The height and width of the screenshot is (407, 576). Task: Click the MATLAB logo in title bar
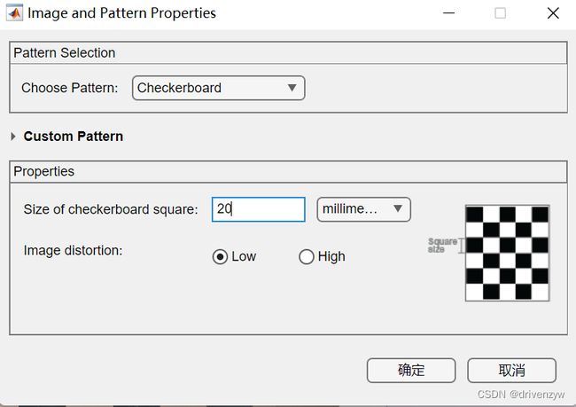coord(14,13)
